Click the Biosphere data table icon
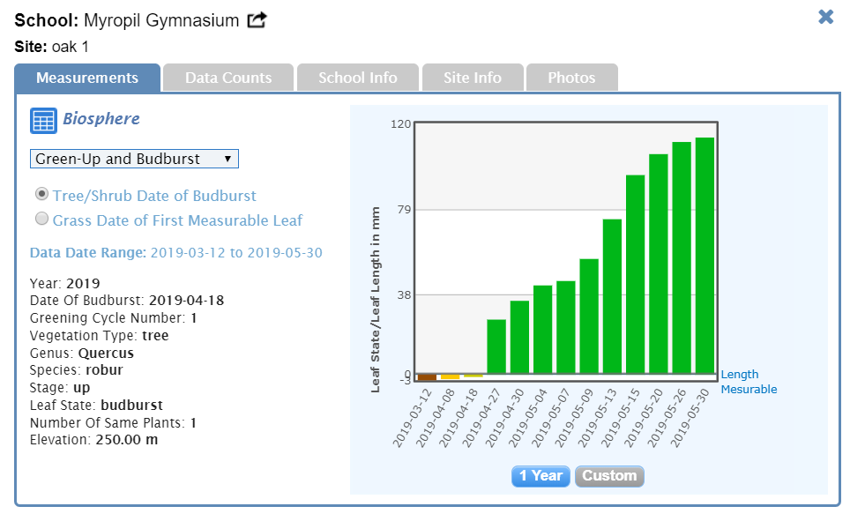 [x=43, y=120]
